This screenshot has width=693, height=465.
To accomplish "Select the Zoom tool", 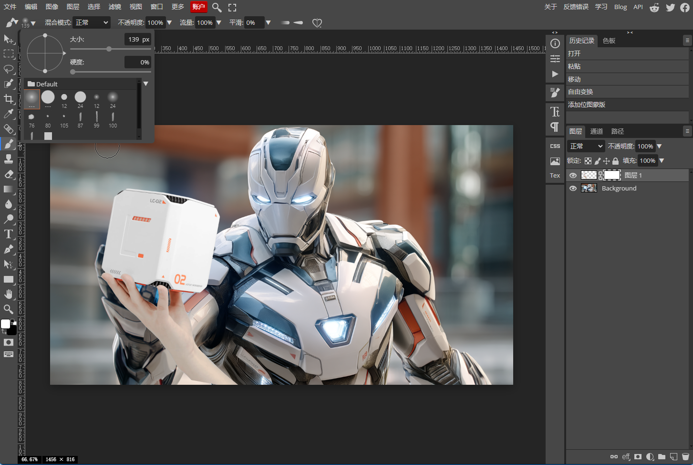I will (x=9, y=309).
